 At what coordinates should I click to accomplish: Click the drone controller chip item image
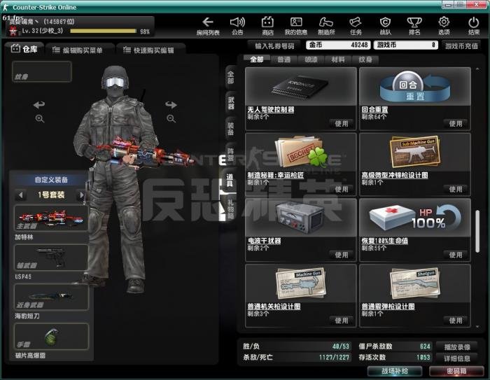[300, 87]
